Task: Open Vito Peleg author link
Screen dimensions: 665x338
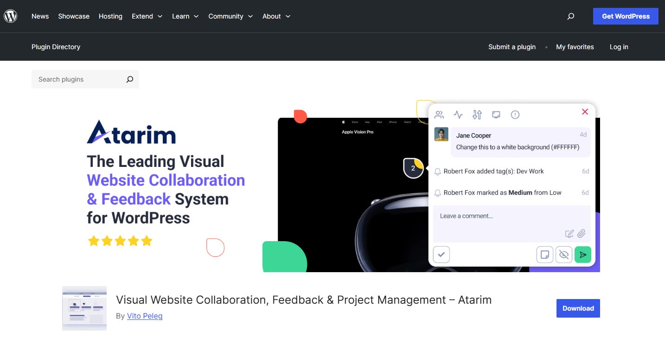Action: 145,316
